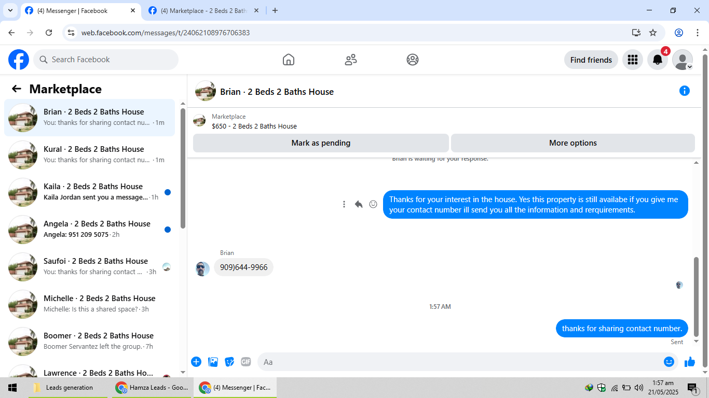Open Chrome three-dot menu
The image size is (709, 398).
point(698,33)
